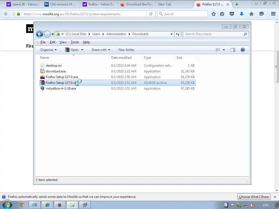Click the site information icon in URL bar

click(14, 14)
